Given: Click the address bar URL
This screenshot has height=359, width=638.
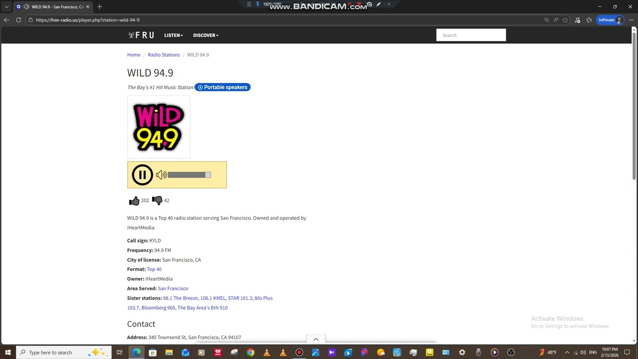Looking at the screenshot, I should 88,20.
